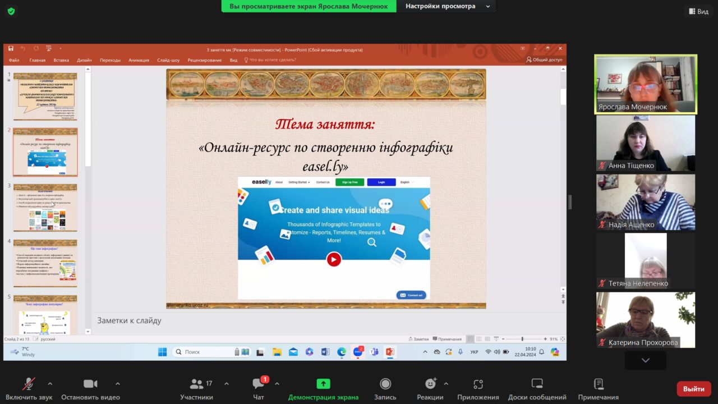Expand participants options arrow
The height and width of the screenshot is (404, 718).
pyautogui.click(x=226, y=384)
